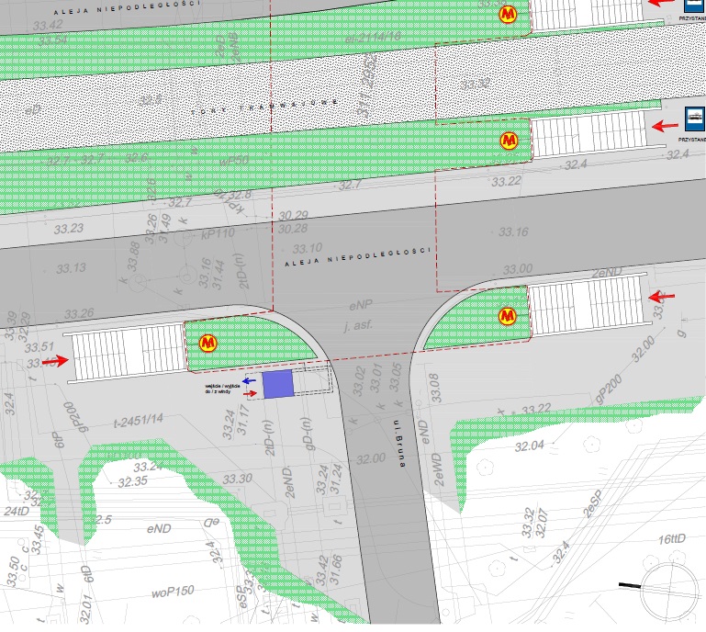Click the 't-2451/14' label

tap(139, 421)
